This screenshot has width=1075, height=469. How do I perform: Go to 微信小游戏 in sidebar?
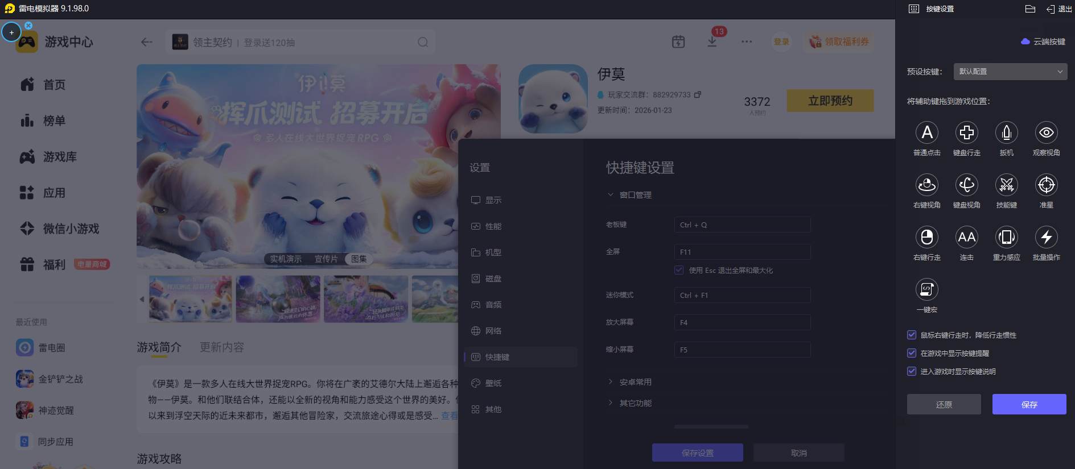60,229
